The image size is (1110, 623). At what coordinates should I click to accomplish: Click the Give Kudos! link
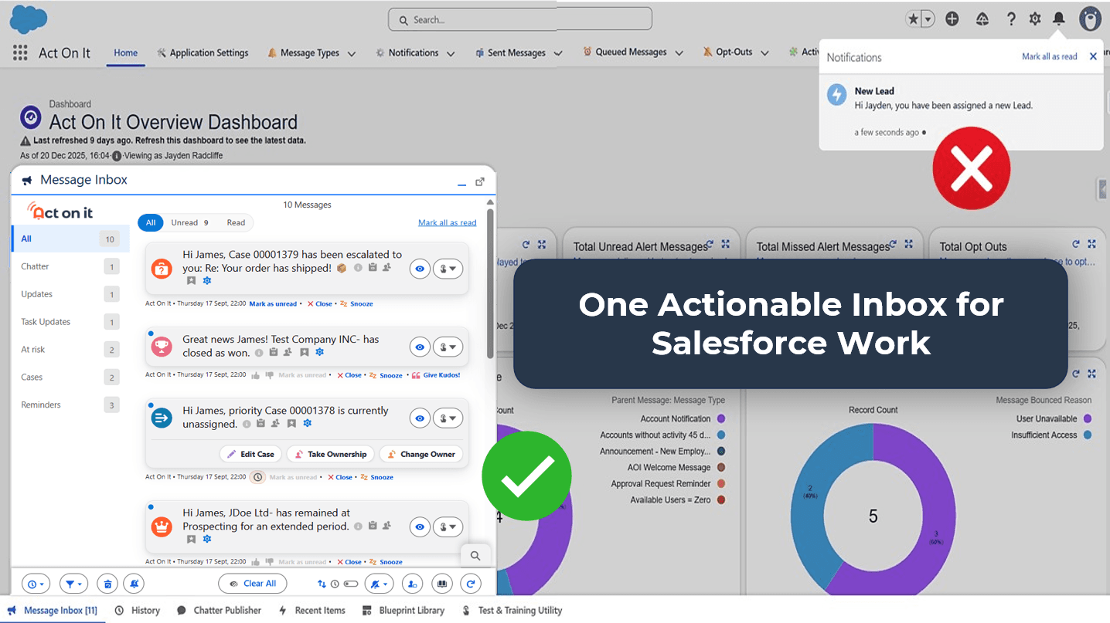436,375
